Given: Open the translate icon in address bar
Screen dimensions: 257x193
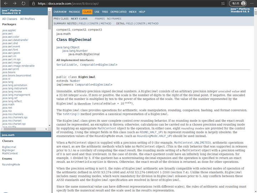Looking at the screenshot, I should [223, 4].
